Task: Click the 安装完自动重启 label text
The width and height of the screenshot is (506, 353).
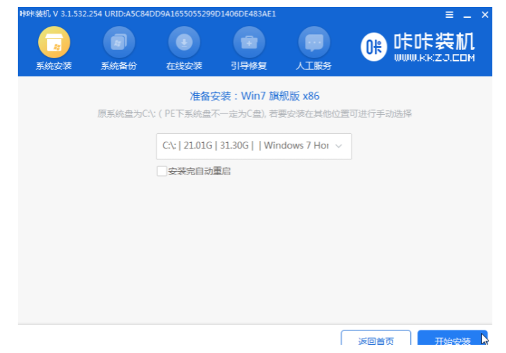Action: click(x=199, y=171)
